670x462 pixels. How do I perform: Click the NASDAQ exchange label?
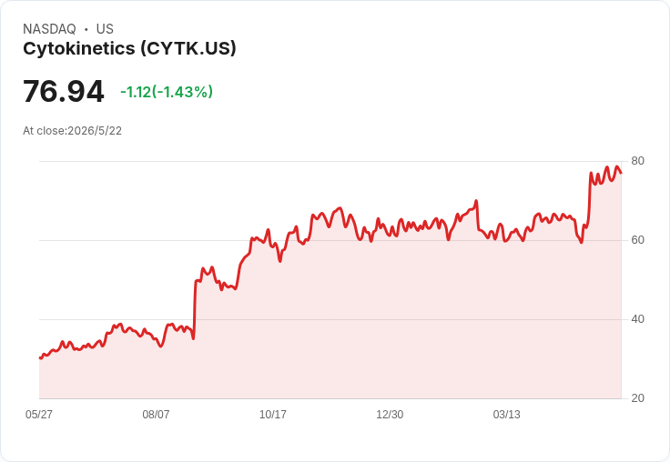(49, 29)
